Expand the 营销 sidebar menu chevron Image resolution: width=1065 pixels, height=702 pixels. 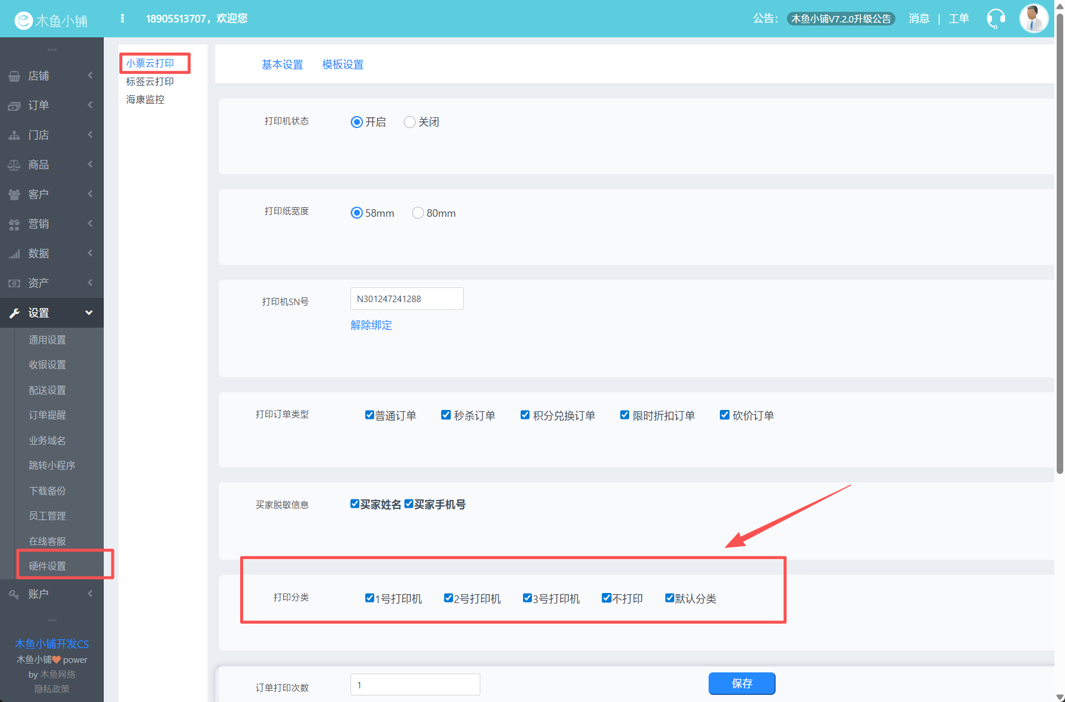tap(90, 224)
